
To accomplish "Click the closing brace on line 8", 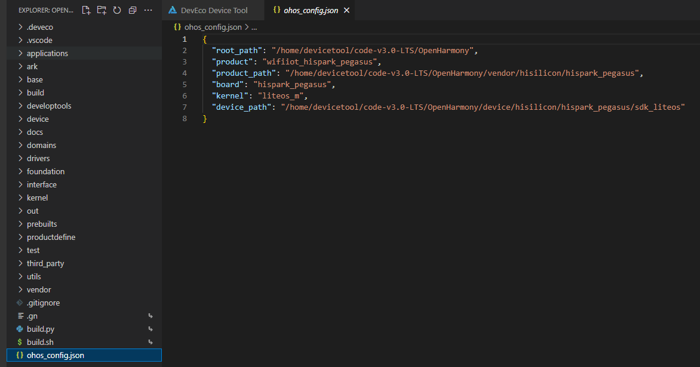I will pos(205,119).
